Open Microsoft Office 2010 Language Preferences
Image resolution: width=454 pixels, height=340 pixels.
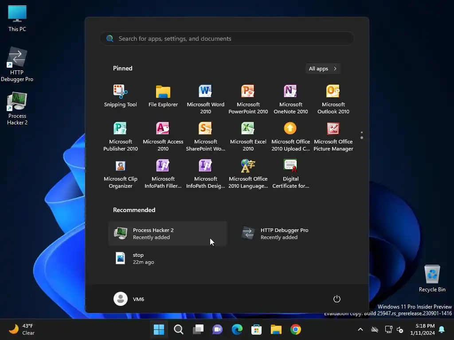(x=248, y=174)
